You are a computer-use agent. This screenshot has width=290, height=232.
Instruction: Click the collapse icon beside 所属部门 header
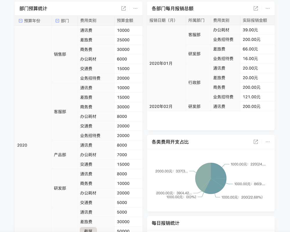(190, 20)
